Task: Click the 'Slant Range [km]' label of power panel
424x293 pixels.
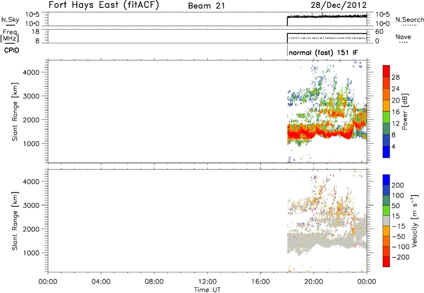Action: pyautogui.click(x=15, y=112)
